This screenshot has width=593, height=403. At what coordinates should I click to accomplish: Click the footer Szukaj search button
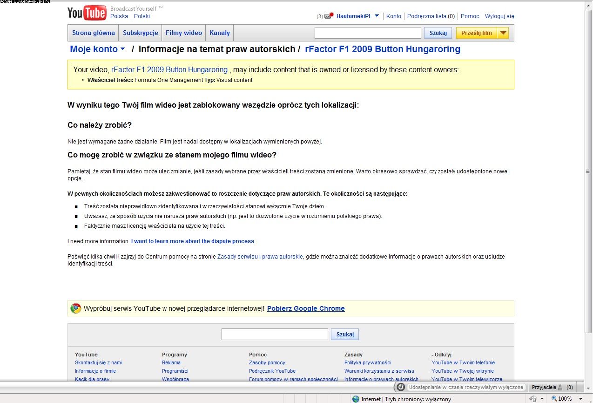pyautogui.click(x=345, y=335)
